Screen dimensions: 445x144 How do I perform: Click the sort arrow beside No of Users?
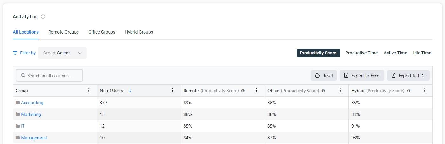(x=130, y=91)
